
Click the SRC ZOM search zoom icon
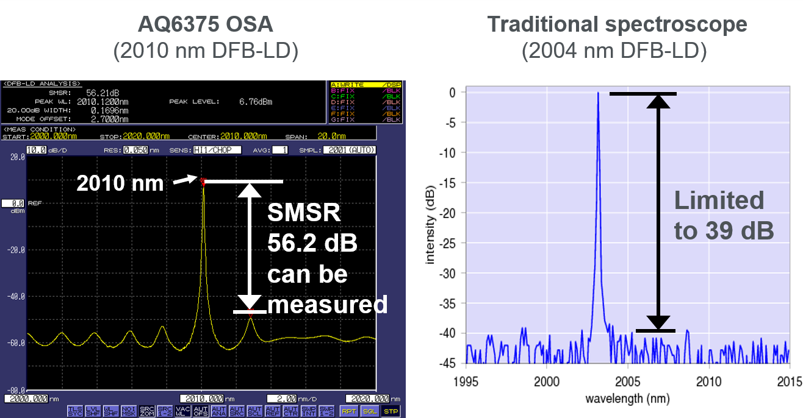(147, 411)
